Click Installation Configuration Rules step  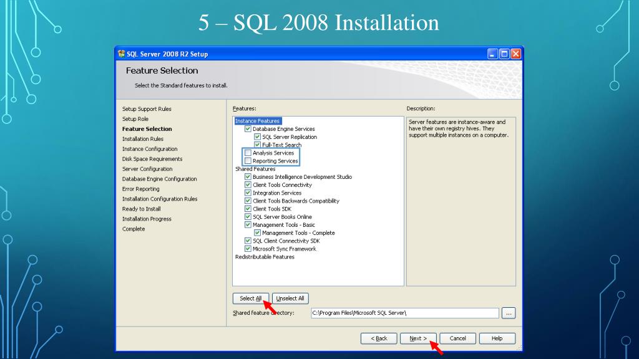click(160, 199)
